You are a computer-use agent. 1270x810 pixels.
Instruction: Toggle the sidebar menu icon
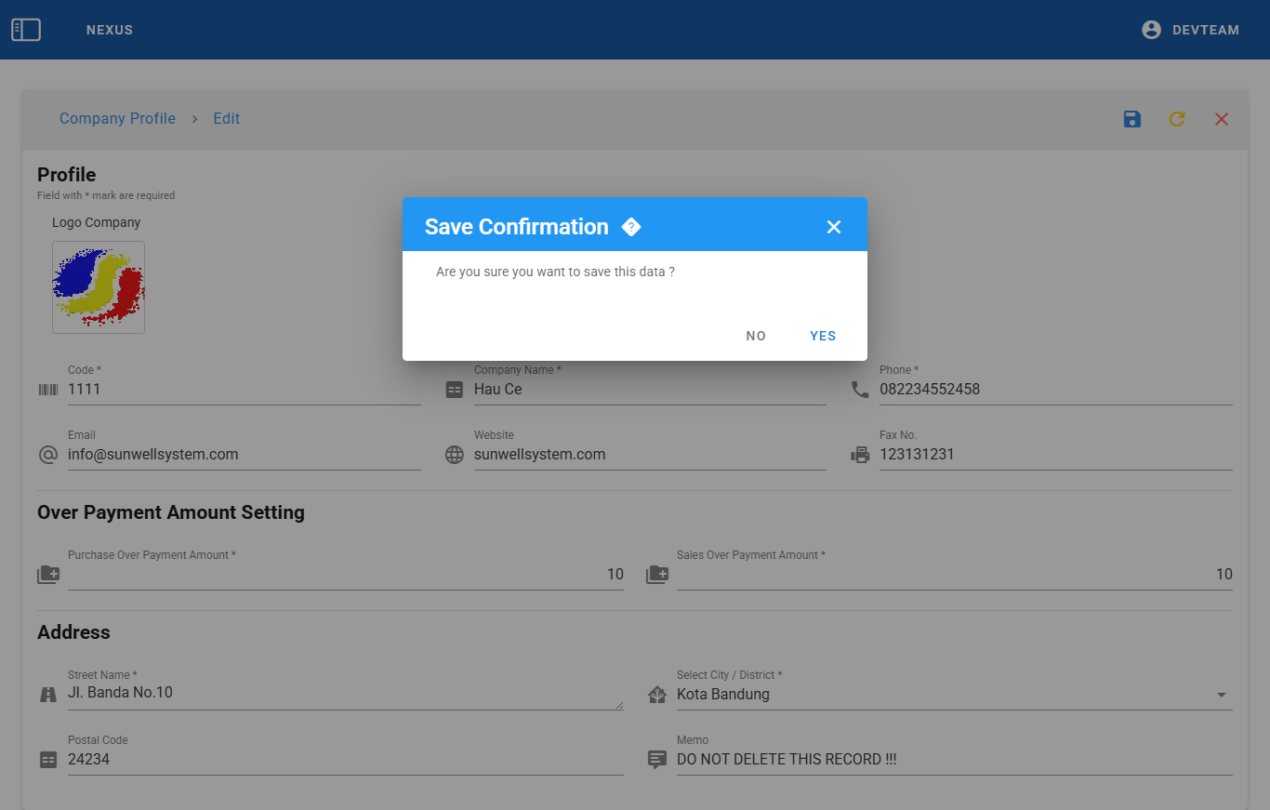(x=26, y=30)
